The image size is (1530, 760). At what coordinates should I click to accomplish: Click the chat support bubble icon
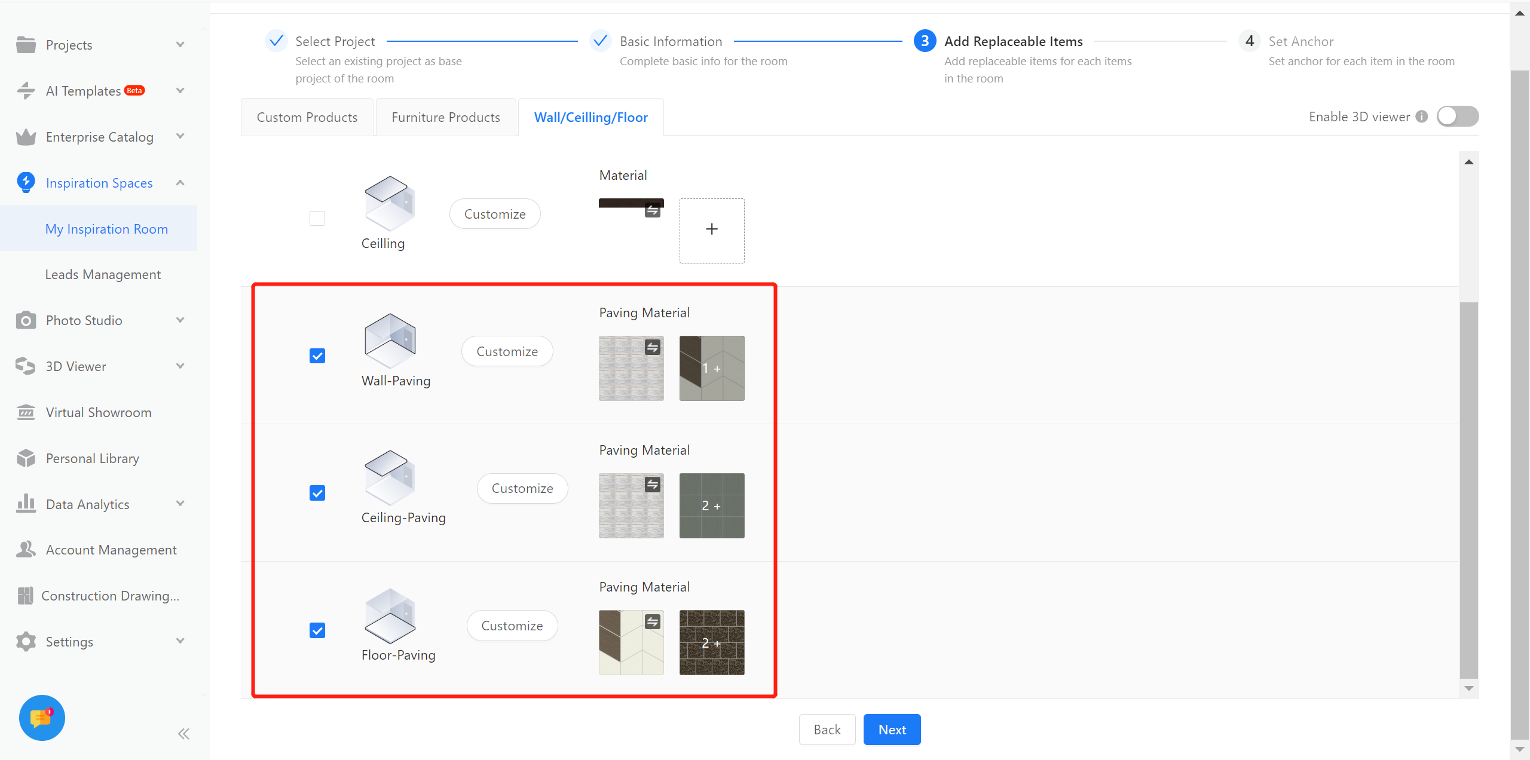41,718
